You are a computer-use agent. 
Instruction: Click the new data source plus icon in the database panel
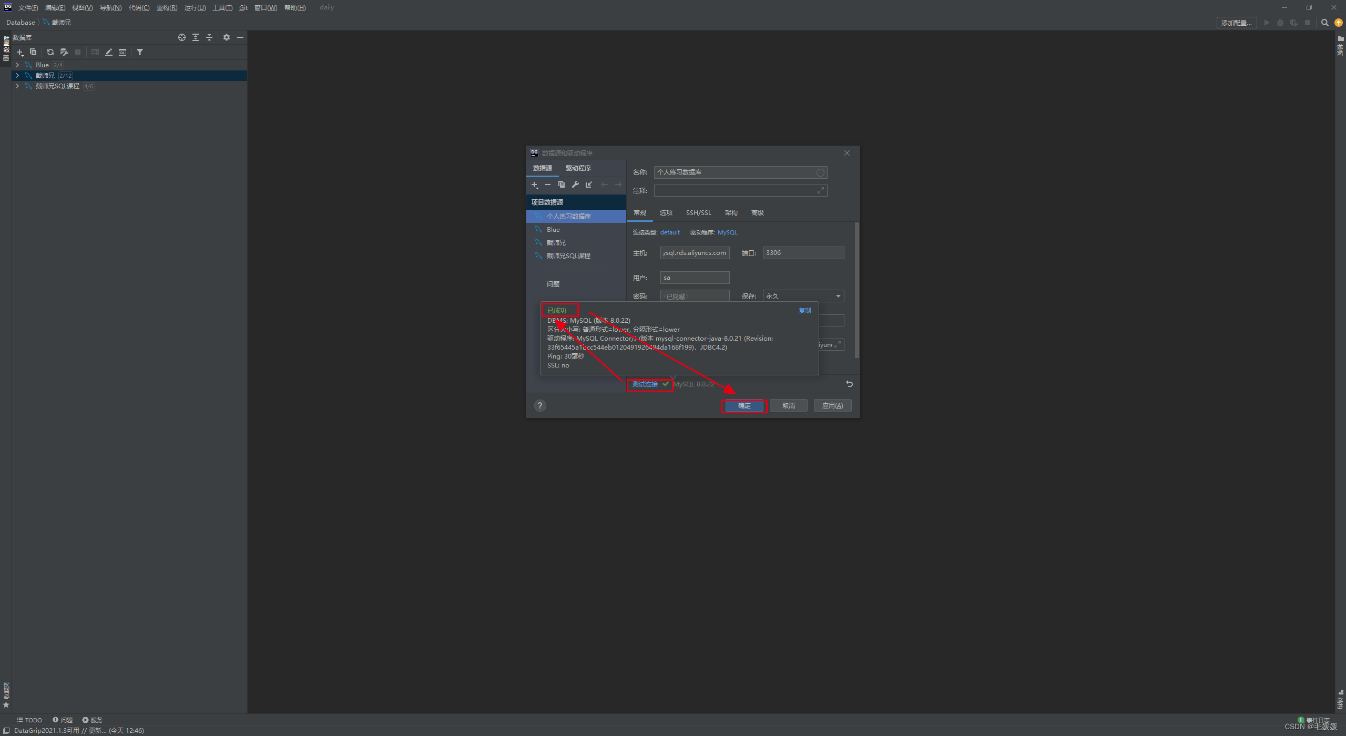click(20, 52)
